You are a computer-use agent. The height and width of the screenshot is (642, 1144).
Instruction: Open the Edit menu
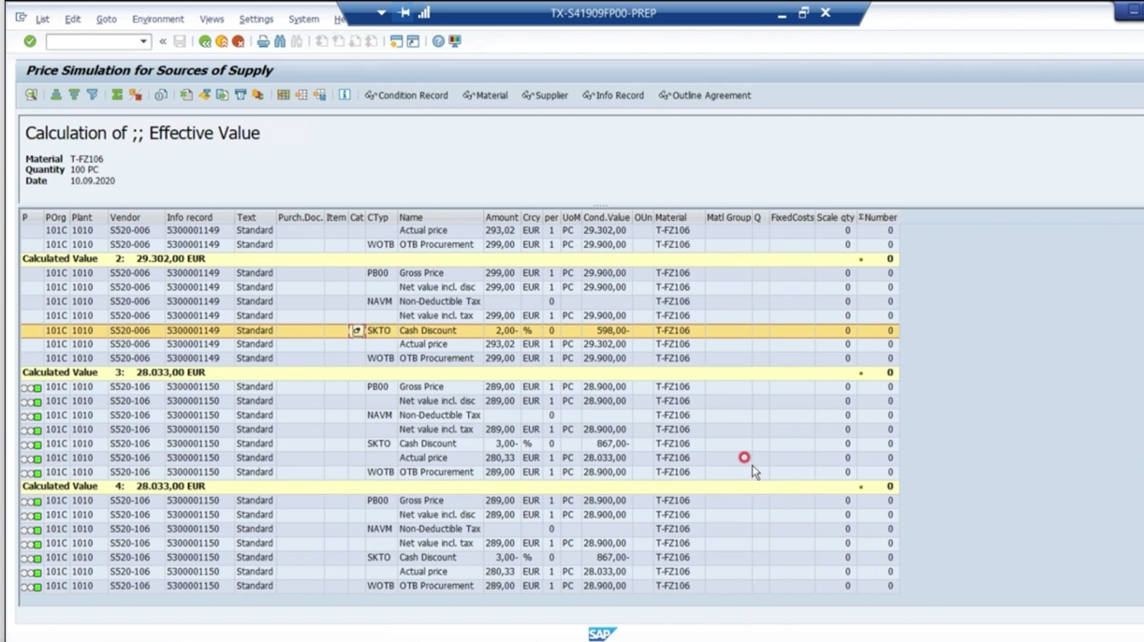point(72,19)
